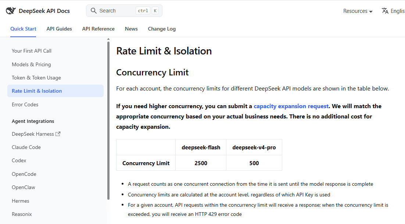Focus the Search input field
This screenshot has height=224, width=405.
click(x=124, y=11)
